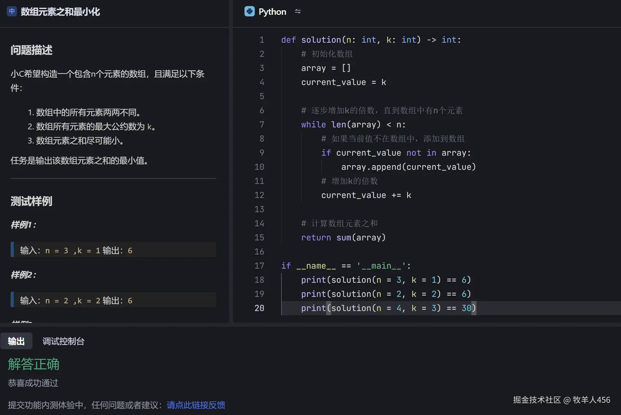Switch to the 调试控制台 tab
Viewport: 621px width, 415px height.
tap(63, 341)
